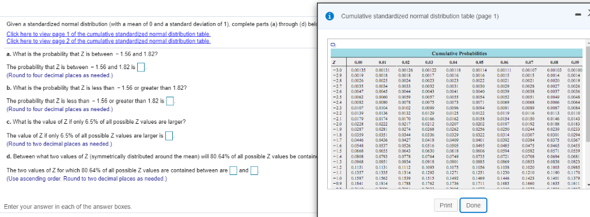Click the 'Cumulative Probabilities' table header

click(x=459, y=54)
